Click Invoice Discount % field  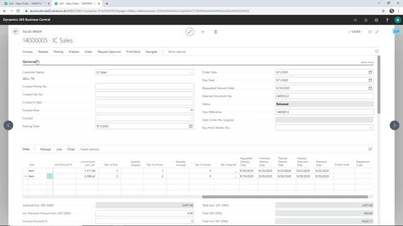[144, 221]
